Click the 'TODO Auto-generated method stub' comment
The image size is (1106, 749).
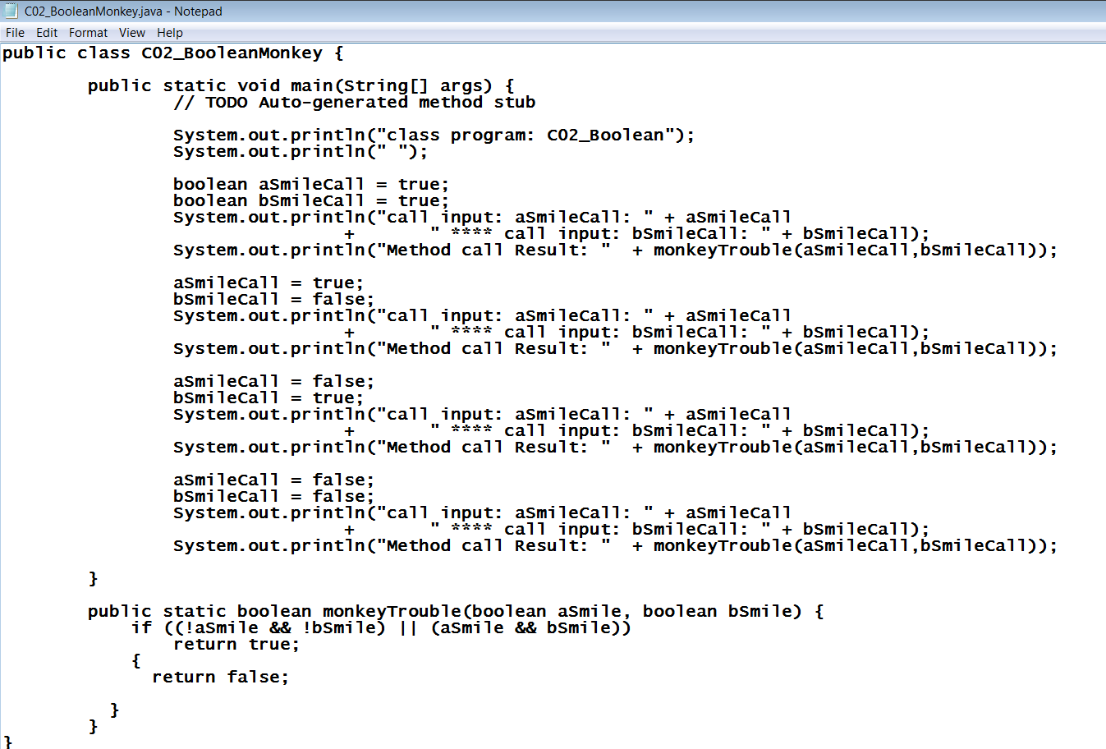(x=354, y=103)
